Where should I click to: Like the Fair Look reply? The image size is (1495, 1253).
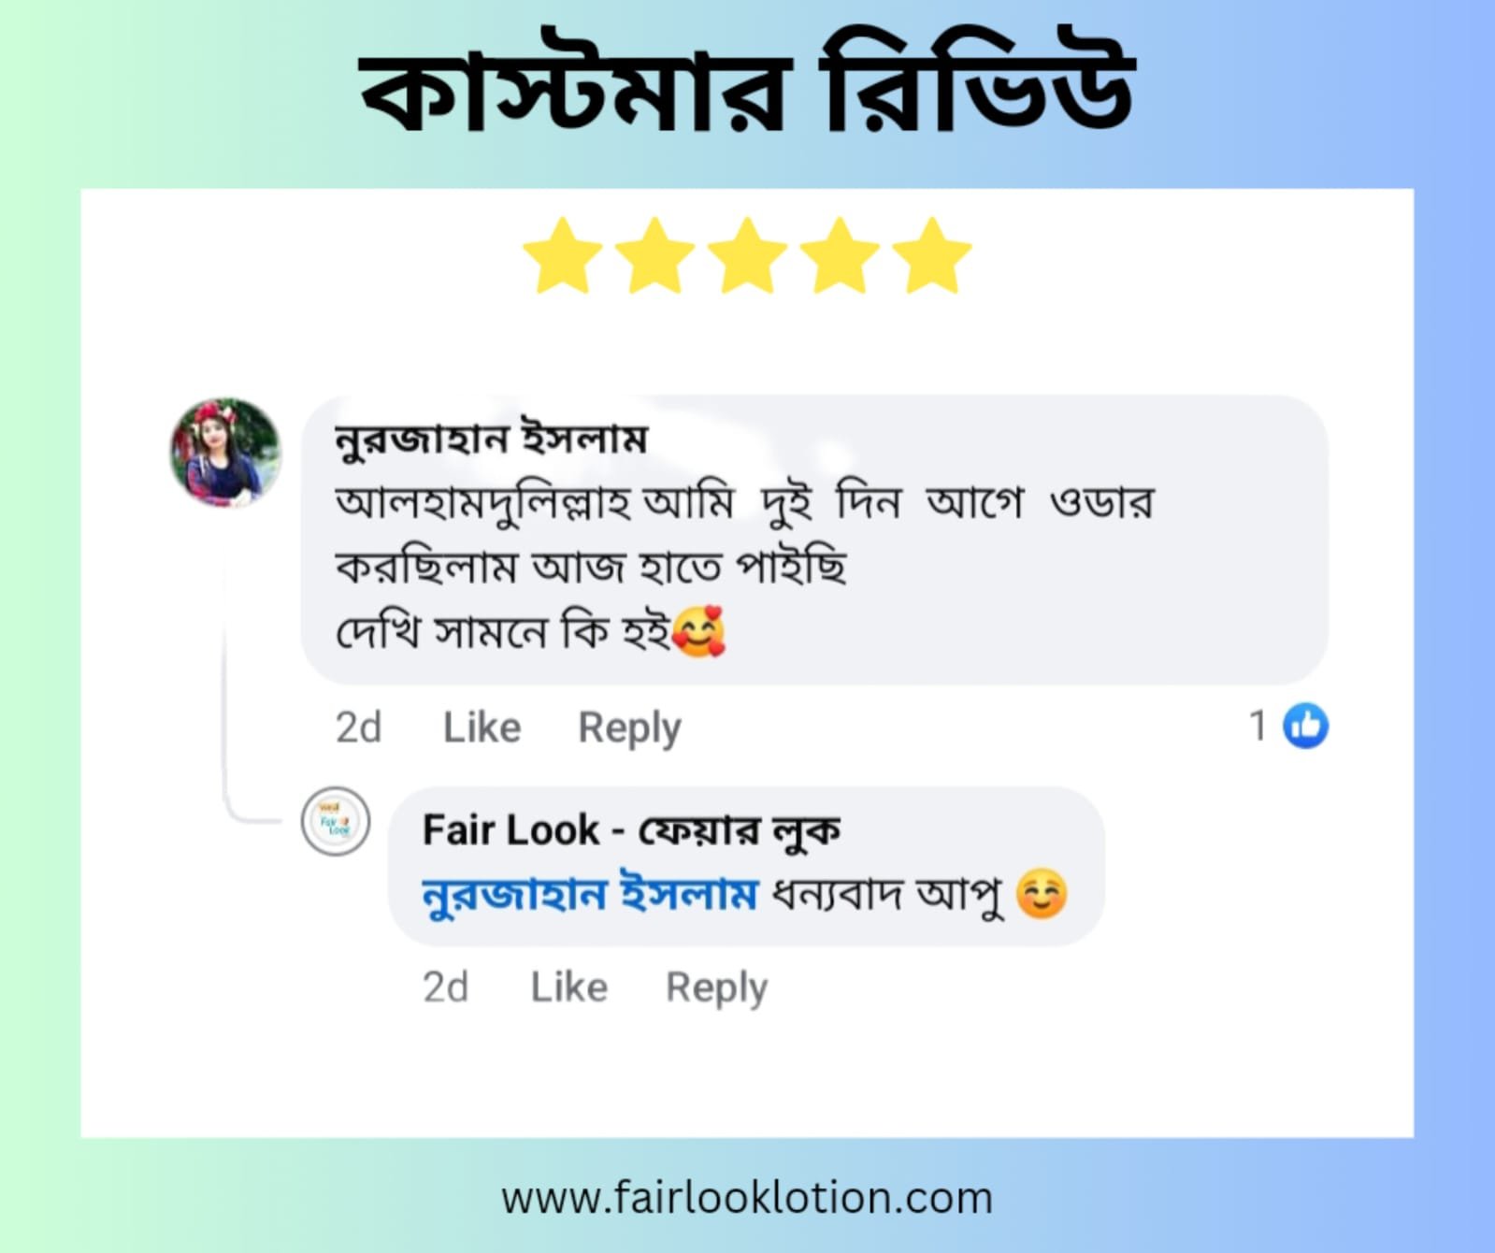tap(569, 987)
